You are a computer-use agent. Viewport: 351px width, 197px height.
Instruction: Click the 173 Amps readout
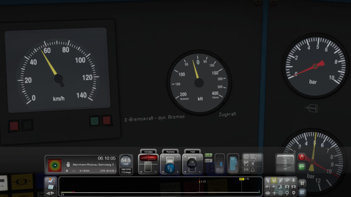(x=126, y=172)
